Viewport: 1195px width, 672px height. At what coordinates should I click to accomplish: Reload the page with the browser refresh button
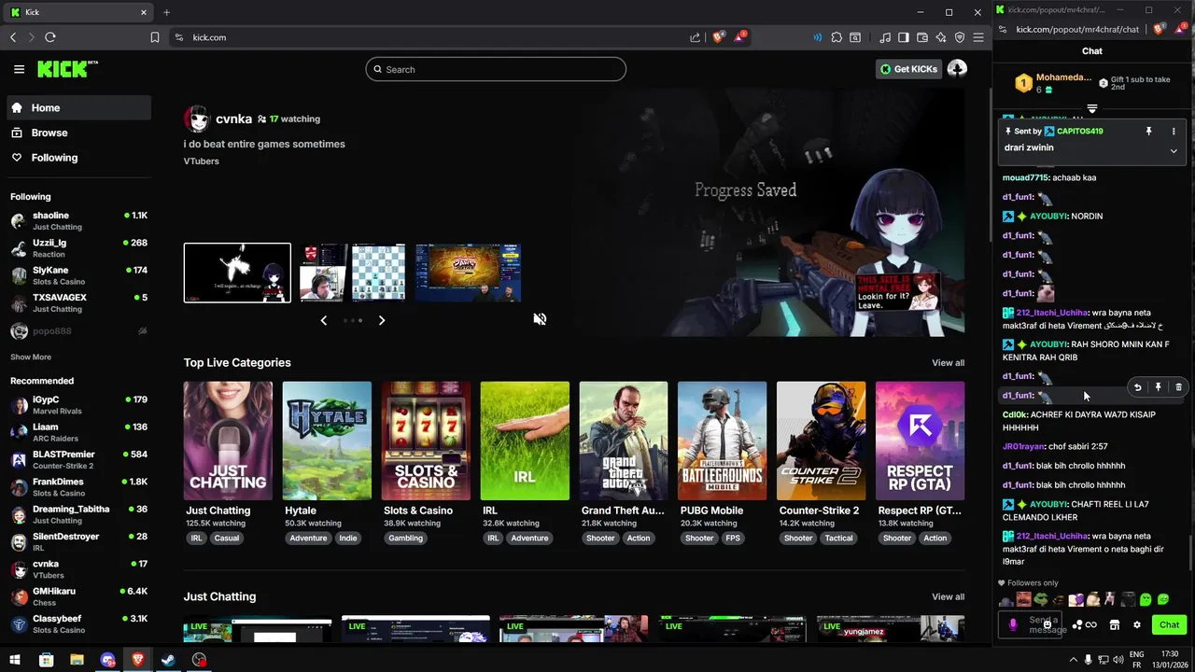coord(50,37)
